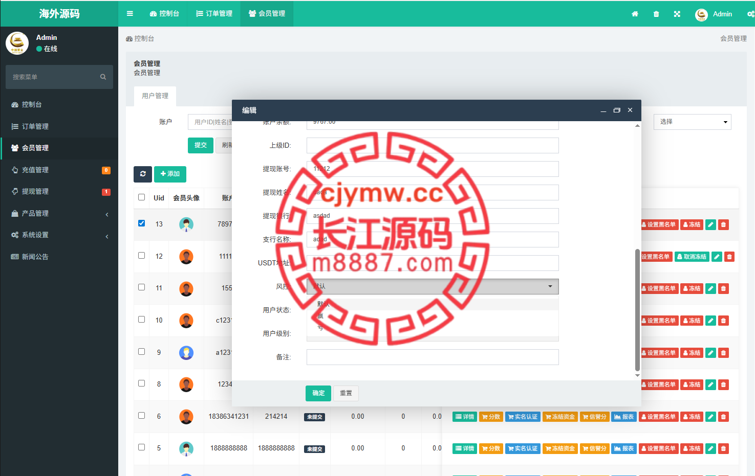Focus the 备注 input field
Screen dimensions: 755x476
[433, 357]
